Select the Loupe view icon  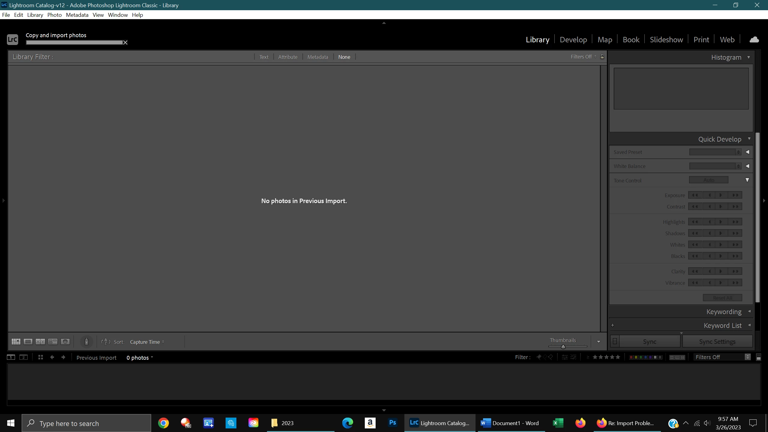(28, 341)
